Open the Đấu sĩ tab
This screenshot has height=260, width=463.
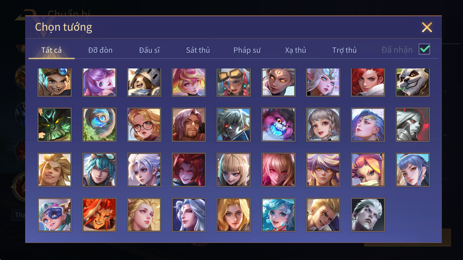(x=149, y=50)
